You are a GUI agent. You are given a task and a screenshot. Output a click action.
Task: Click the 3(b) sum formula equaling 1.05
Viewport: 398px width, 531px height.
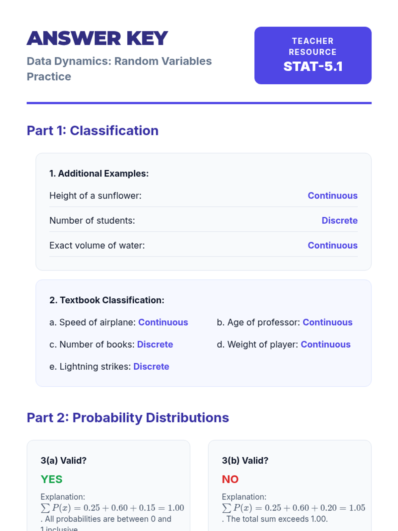point(294,508)
